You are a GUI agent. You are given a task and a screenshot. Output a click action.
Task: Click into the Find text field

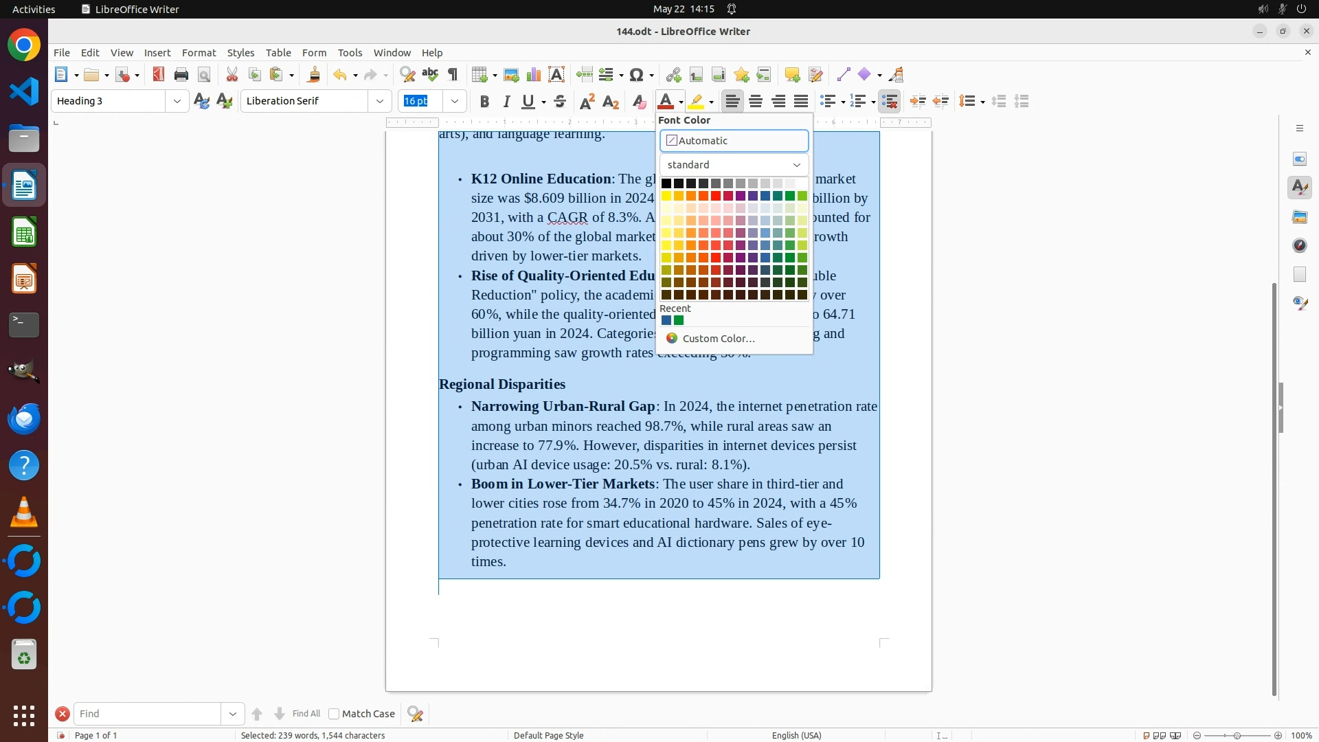point(148,714)
